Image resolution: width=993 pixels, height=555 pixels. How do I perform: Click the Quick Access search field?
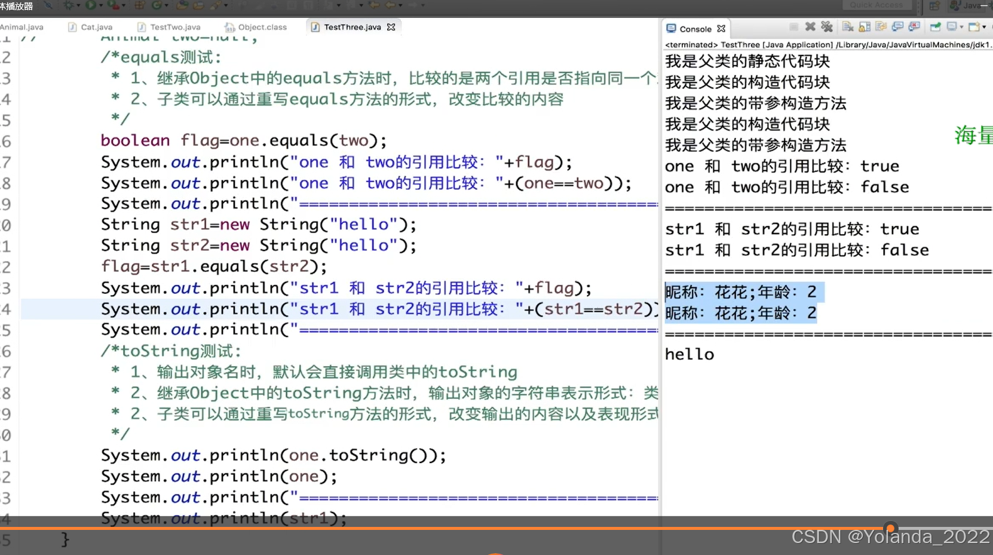[x=876, y=5]
